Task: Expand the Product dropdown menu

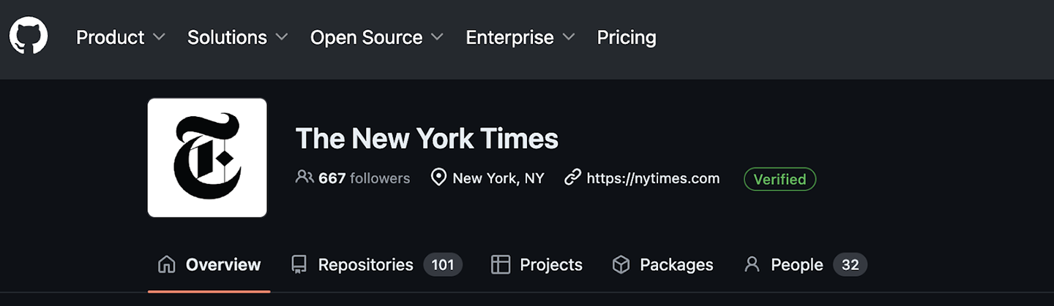Action: pyautogui.click(x=121, y=37)
